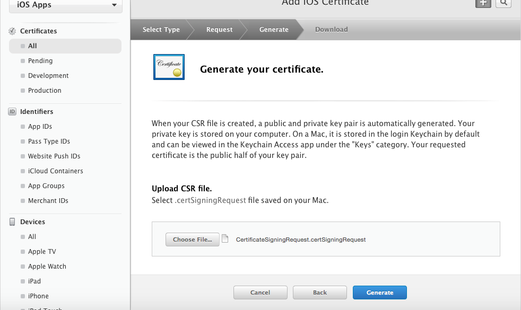Click the blue Generate button
The width and height of the screenshot is (521, 310).
click(380, 293)
